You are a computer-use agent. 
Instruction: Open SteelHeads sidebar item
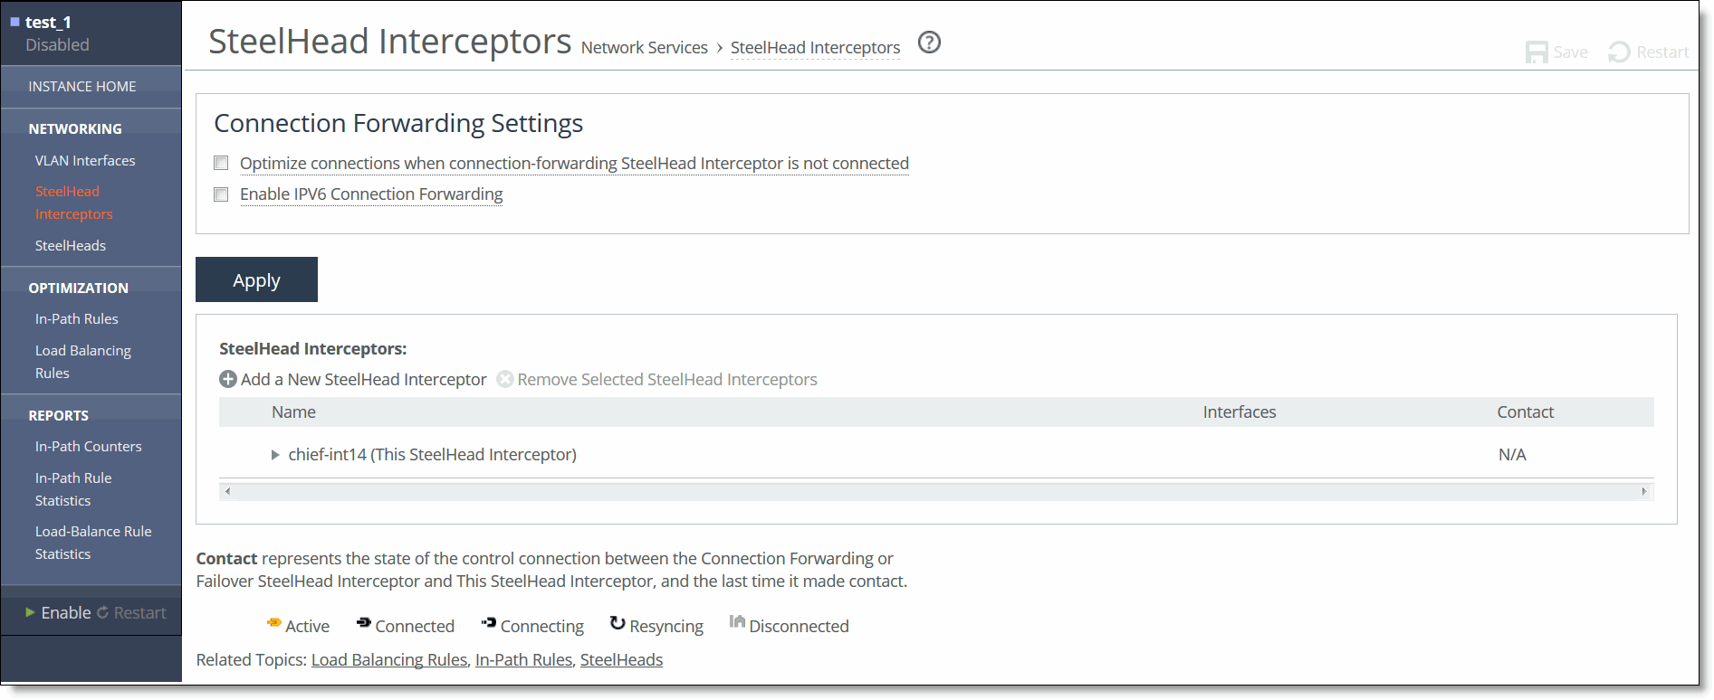point(71,246)
